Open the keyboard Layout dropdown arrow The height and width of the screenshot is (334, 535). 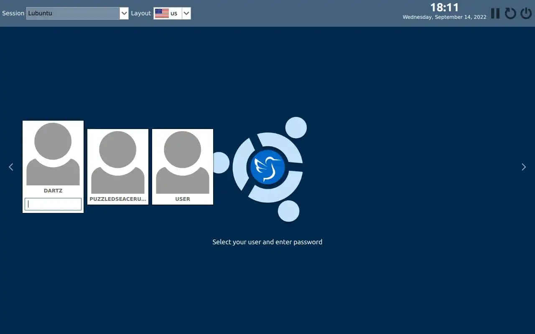point(186,13)
